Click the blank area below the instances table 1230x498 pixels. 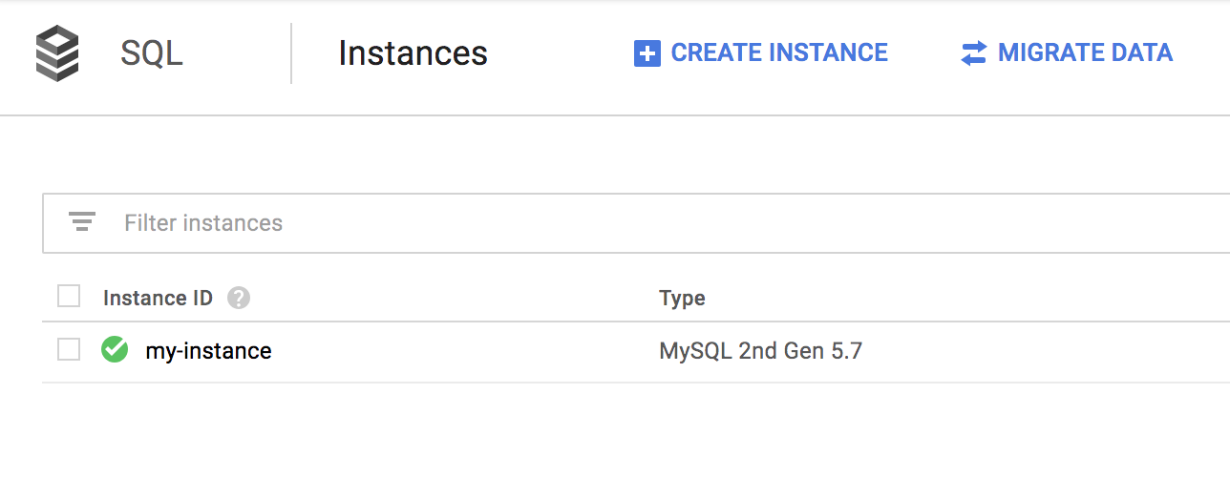coord(611,439)
